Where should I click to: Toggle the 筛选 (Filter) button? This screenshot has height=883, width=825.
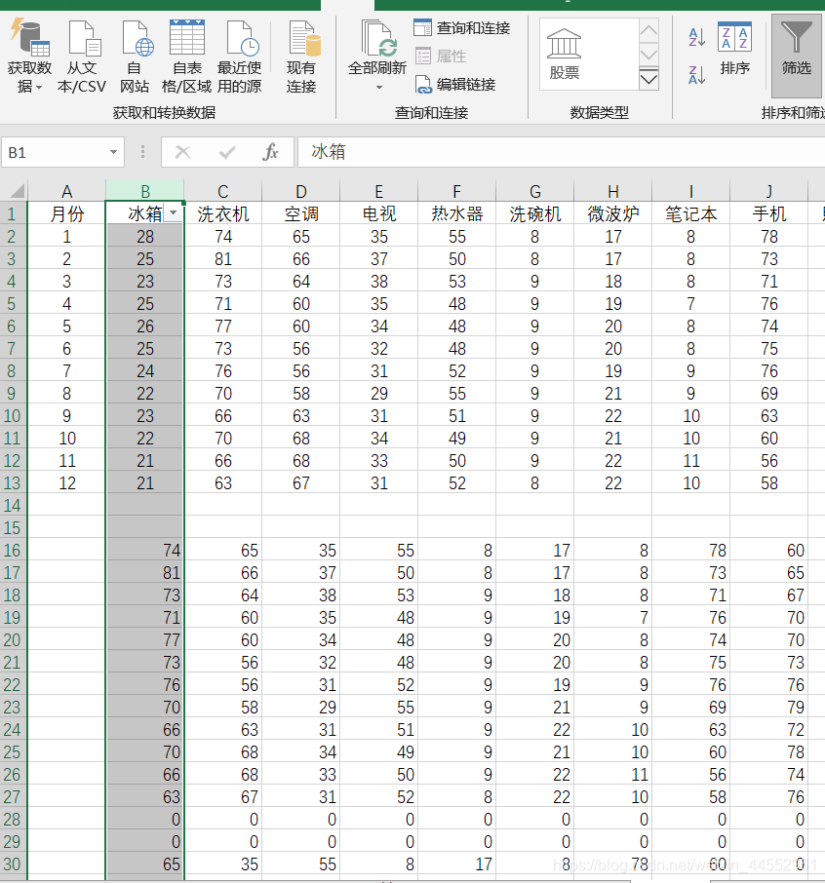(x=797, y=55)
